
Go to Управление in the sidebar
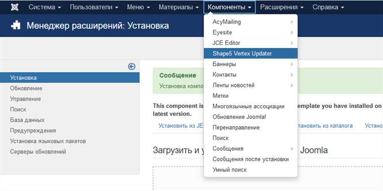pos(26,99)
